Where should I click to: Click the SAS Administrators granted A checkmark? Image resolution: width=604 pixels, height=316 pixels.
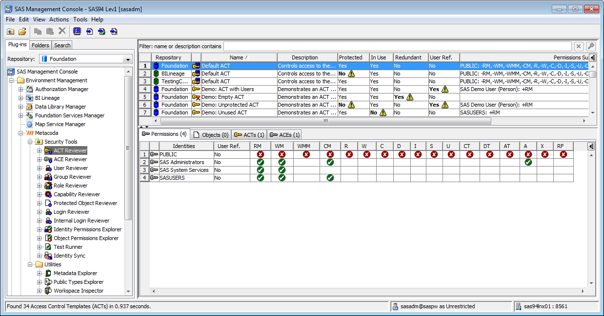pos(528,162)
